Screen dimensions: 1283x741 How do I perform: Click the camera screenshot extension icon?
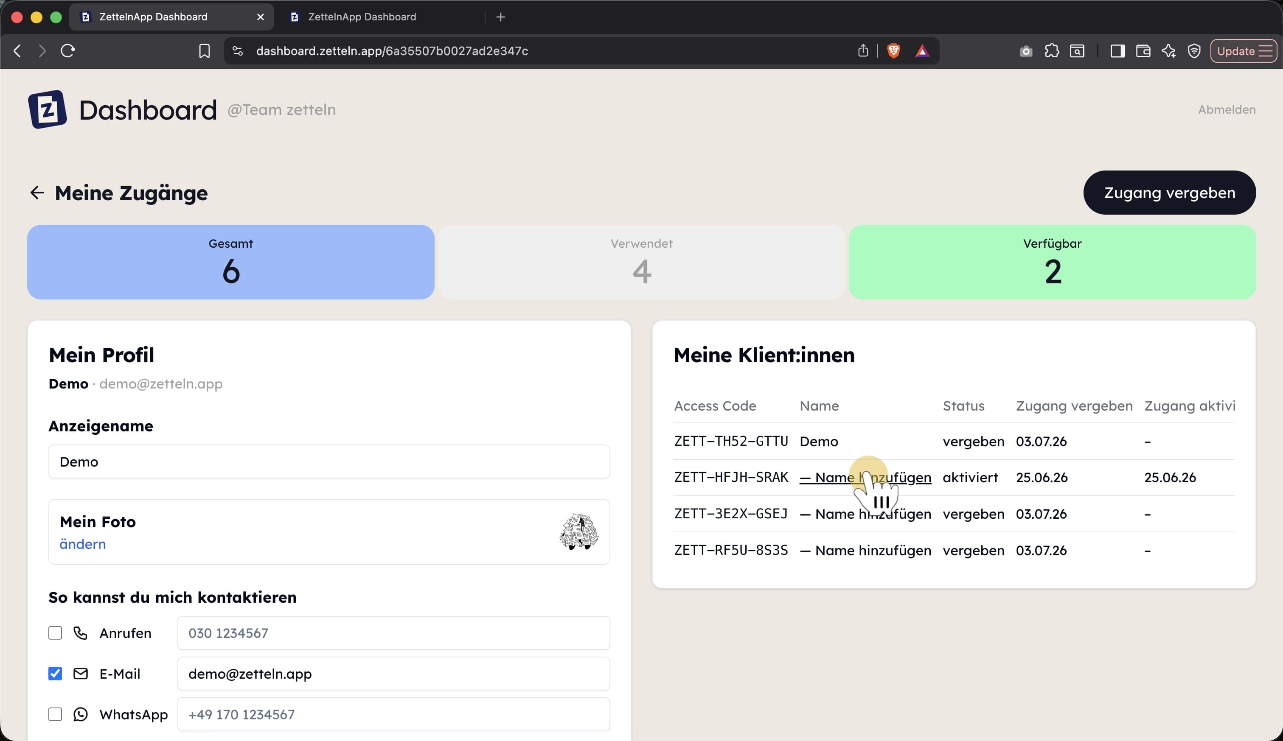click(1026, 51)
